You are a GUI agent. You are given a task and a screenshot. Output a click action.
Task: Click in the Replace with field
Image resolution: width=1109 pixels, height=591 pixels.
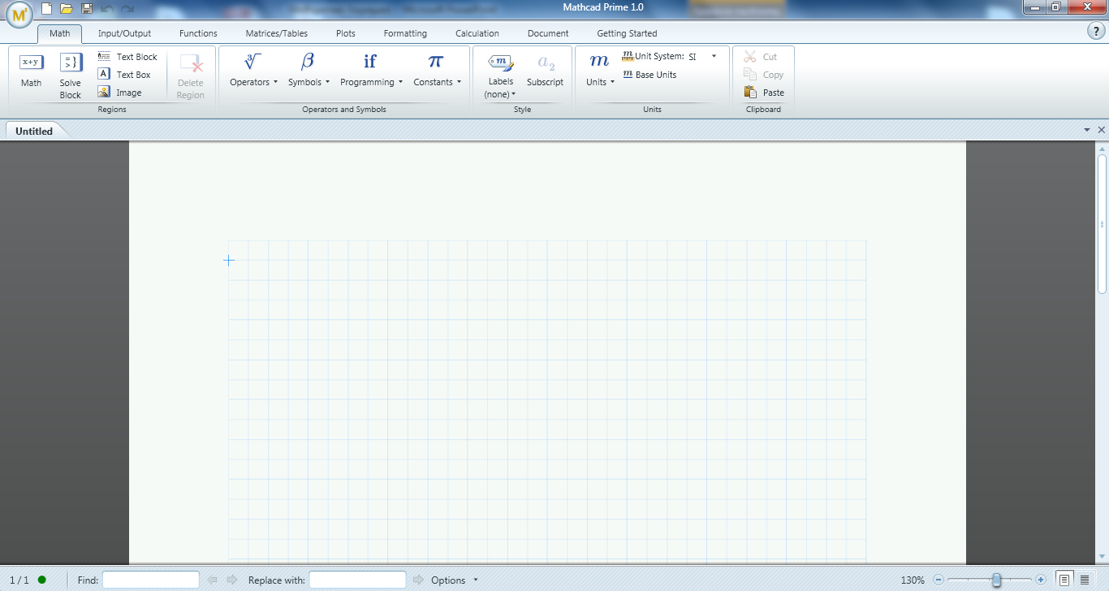coord(357,580)
